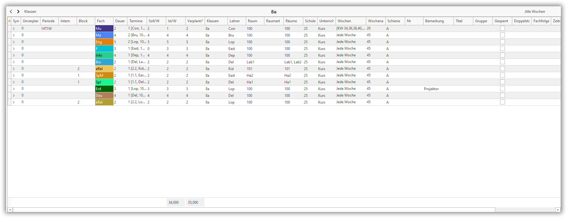Select the orange Eng subject color cell
Viewport: 567px width, 218px height.
tap(104, 42)
